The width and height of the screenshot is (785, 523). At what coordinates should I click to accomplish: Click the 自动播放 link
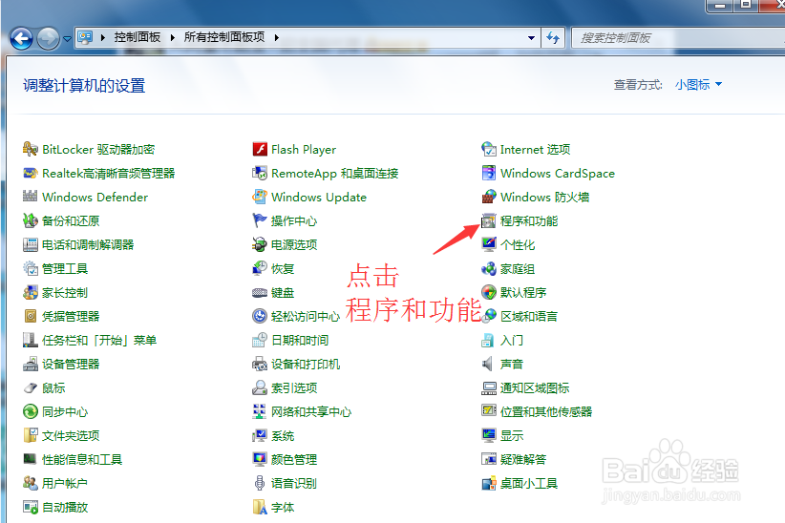click(65, 507)
